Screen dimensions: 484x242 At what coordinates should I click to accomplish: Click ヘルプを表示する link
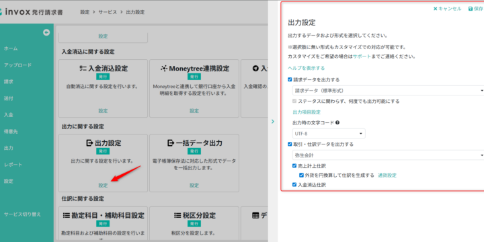307,68
